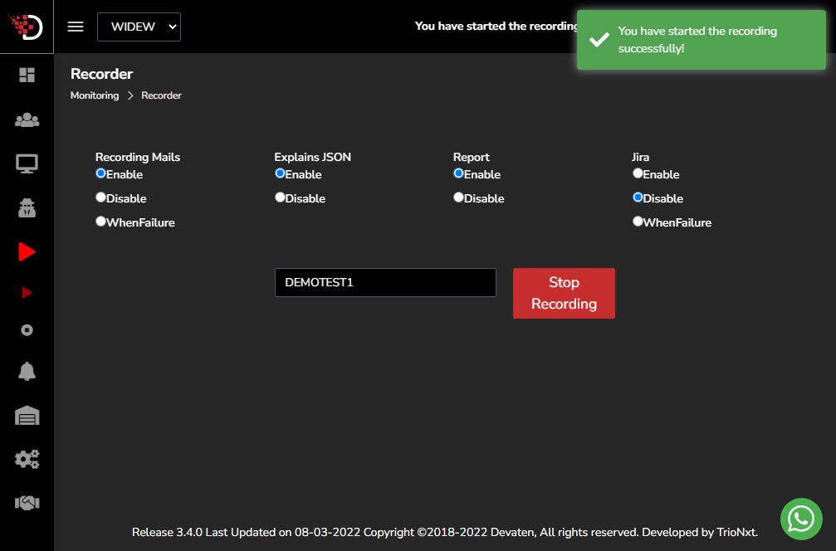836x551 pixels.
Task: Click the Jira group label
Action: [x=640, y=157]
